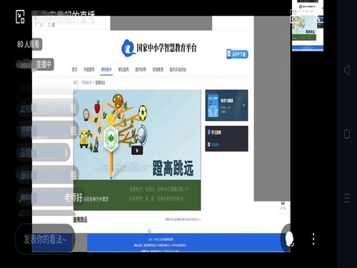The height and width of the screenshot is (268, 357).
Task: Tap the Android home square button
Action: point(347,134)
